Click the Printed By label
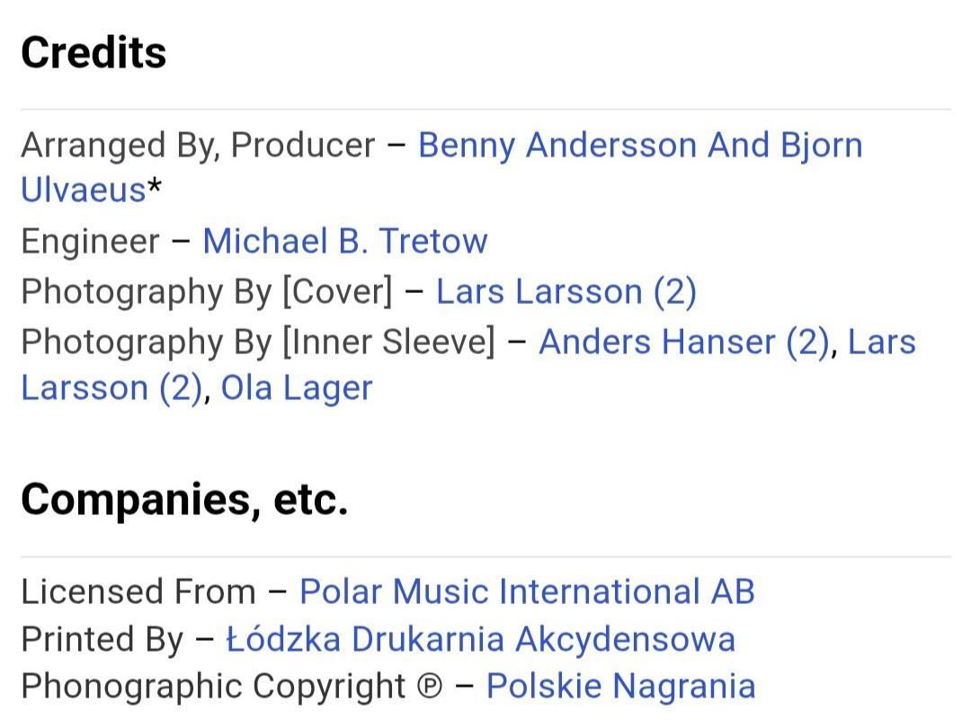971x728 pixels. pos(102,640)
